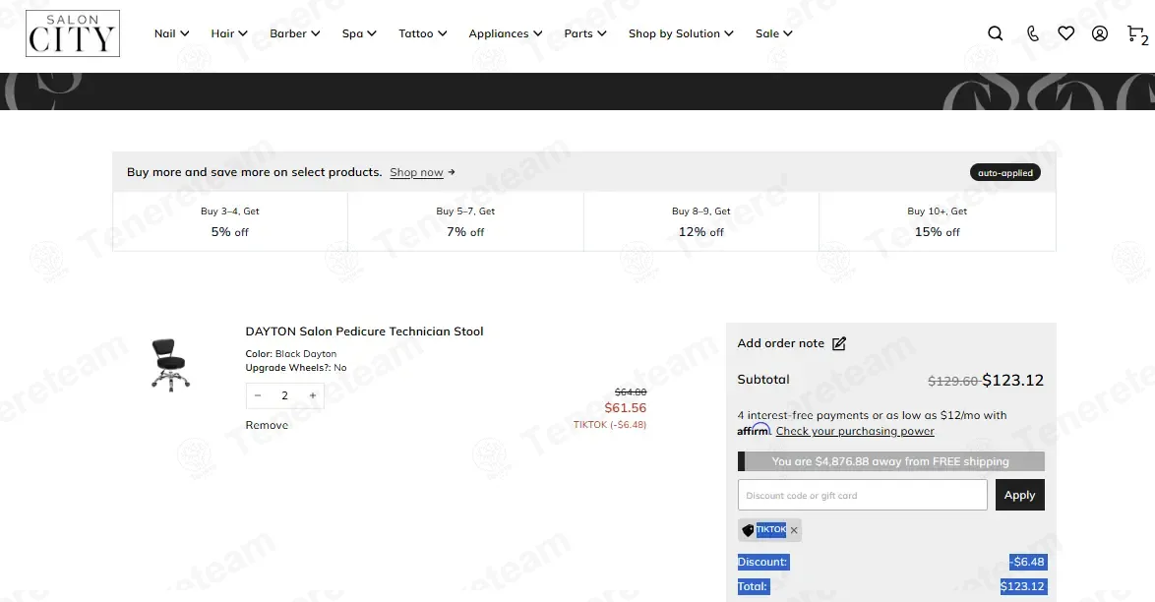Expand the Appliances menu
Image resolution: width=1155 pixels, height=602 pixels.
506,33
